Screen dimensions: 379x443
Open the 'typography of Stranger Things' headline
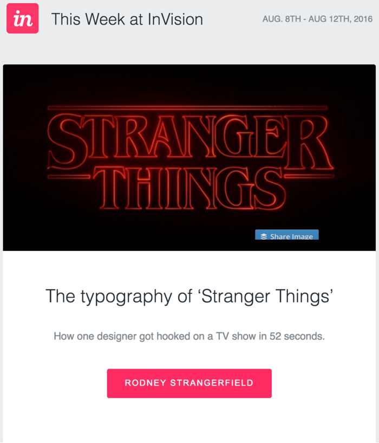point(189,296)
